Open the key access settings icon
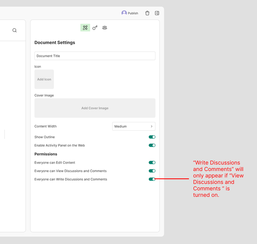The height and width of the screenshot is (244, 257). pyautogui.click(x=95, y=28)
